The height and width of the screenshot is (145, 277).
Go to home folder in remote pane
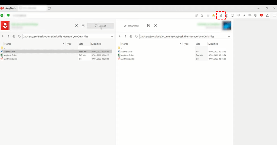[x=131, y=36]
